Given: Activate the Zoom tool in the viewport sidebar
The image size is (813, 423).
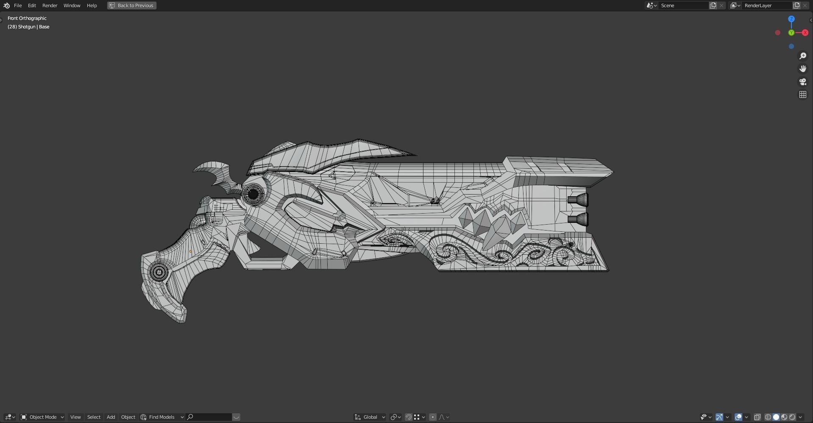Looking at the screenshot, I should tap(803, 56).
